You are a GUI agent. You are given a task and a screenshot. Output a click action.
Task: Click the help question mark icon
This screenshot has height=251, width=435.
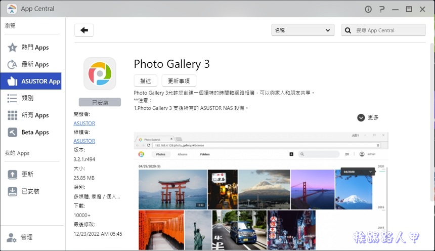pos(382,9)
